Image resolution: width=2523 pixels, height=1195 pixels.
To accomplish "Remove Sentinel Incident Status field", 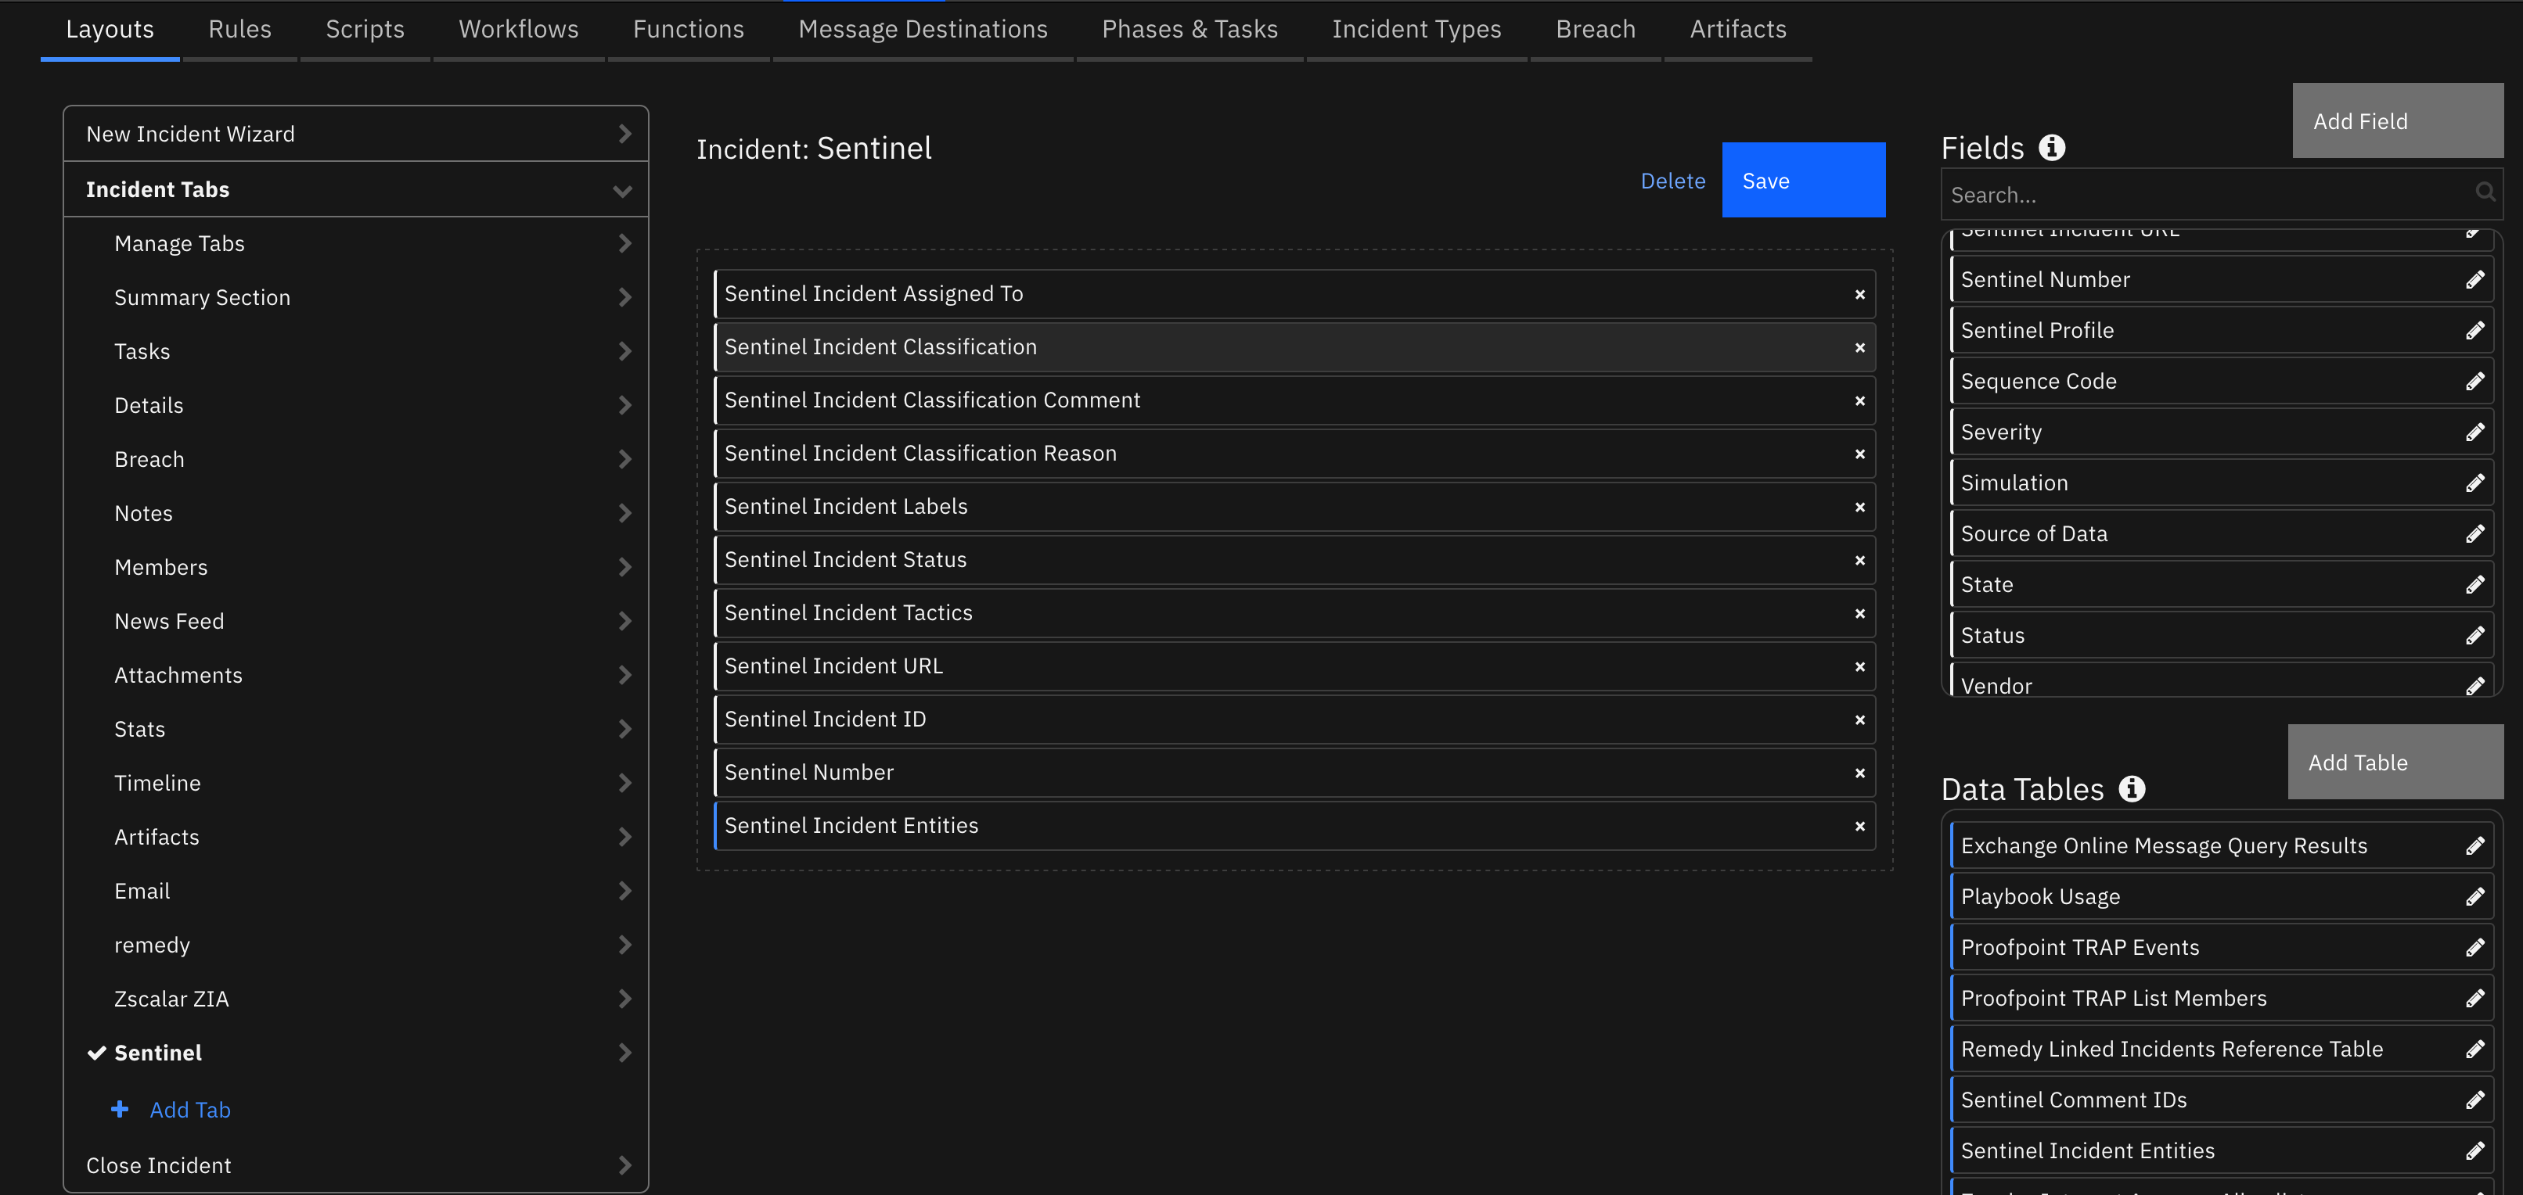I will coord(1859,561).
